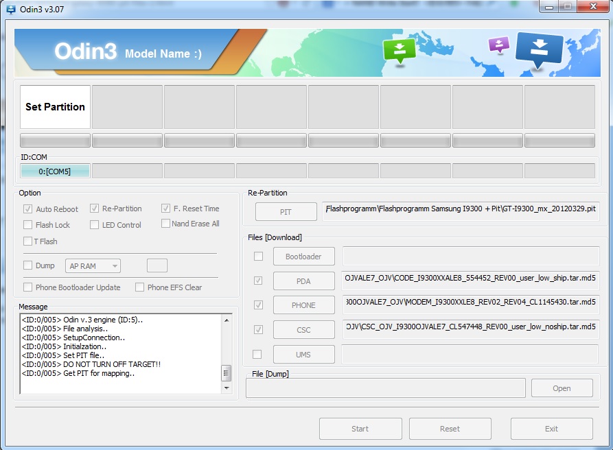Screen dimensions: 613x450
Task: Click the PDA file path field
Action: [470, 281]
